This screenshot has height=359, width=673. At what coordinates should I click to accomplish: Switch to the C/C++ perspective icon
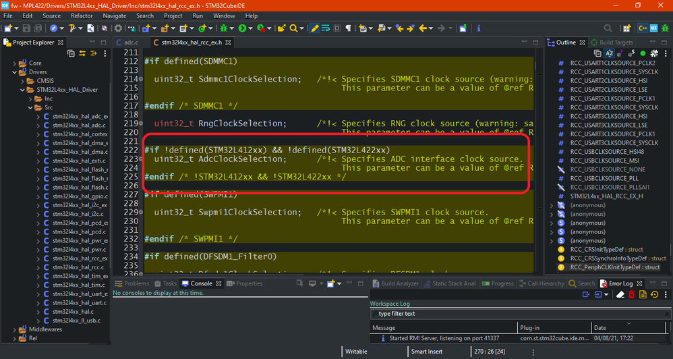643,28
